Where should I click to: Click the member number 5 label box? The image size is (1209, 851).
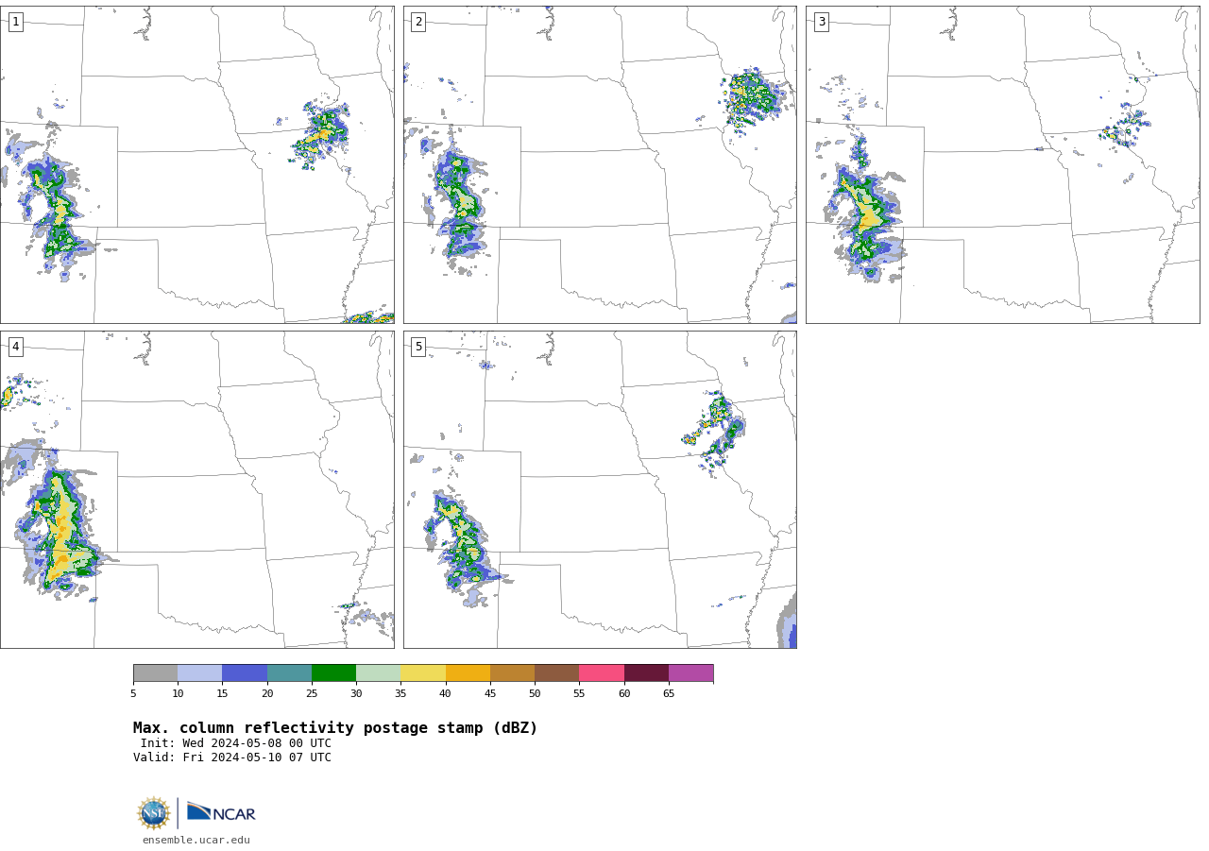418,347
